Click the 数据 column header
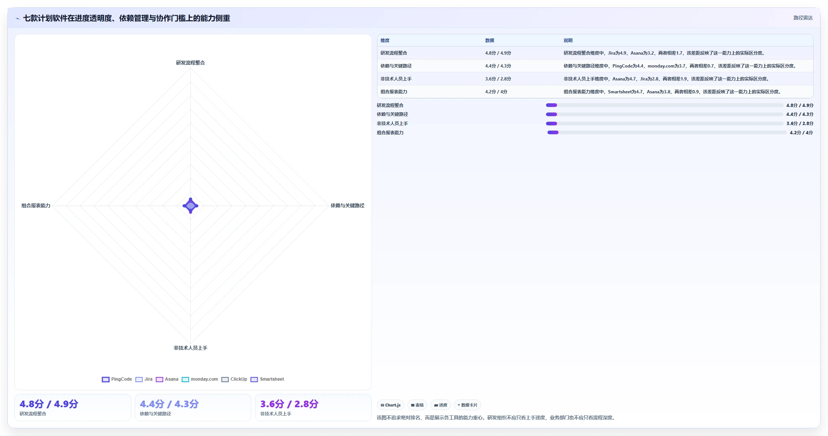 489,41
